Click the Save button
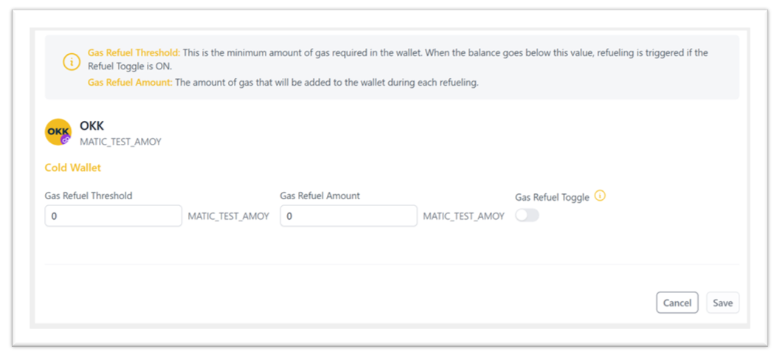 coord(722,303)
